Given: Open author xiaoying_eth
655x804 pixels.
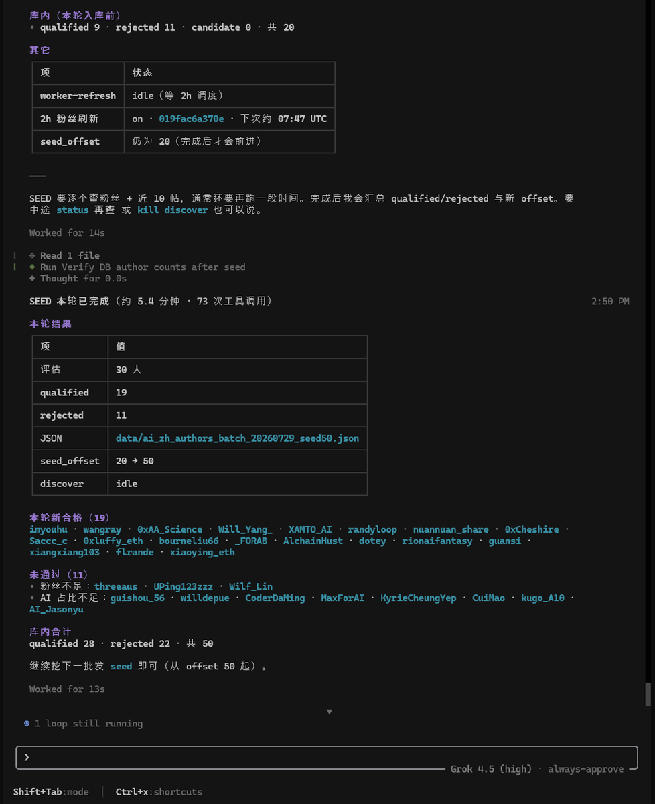Looking at the screenshot, I should click(x=202, y=552).
